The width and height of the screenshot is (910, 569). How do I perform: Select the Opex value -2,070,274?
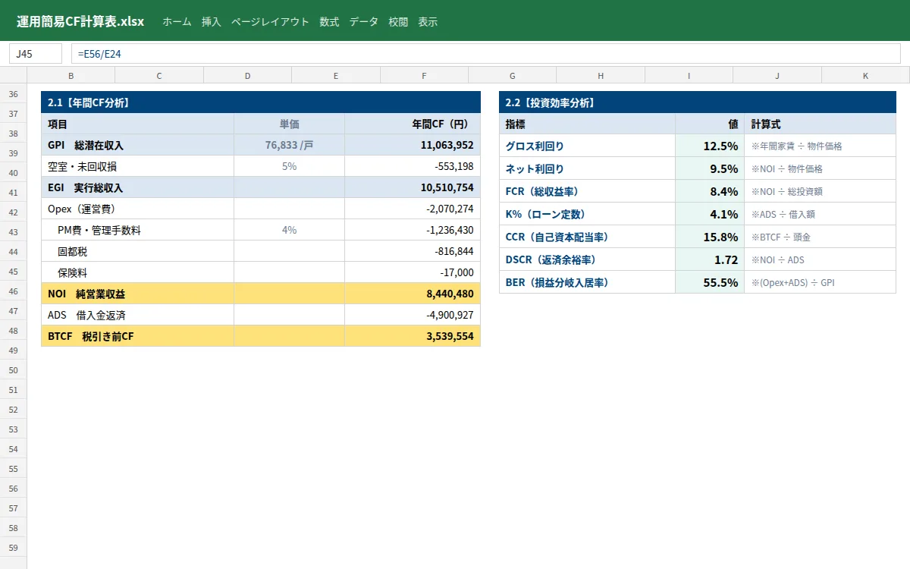click(x=413, y=209)
